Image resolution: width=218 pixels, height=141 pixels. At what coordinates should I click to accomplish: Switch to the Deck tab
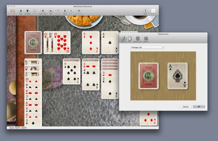(130, 39)
